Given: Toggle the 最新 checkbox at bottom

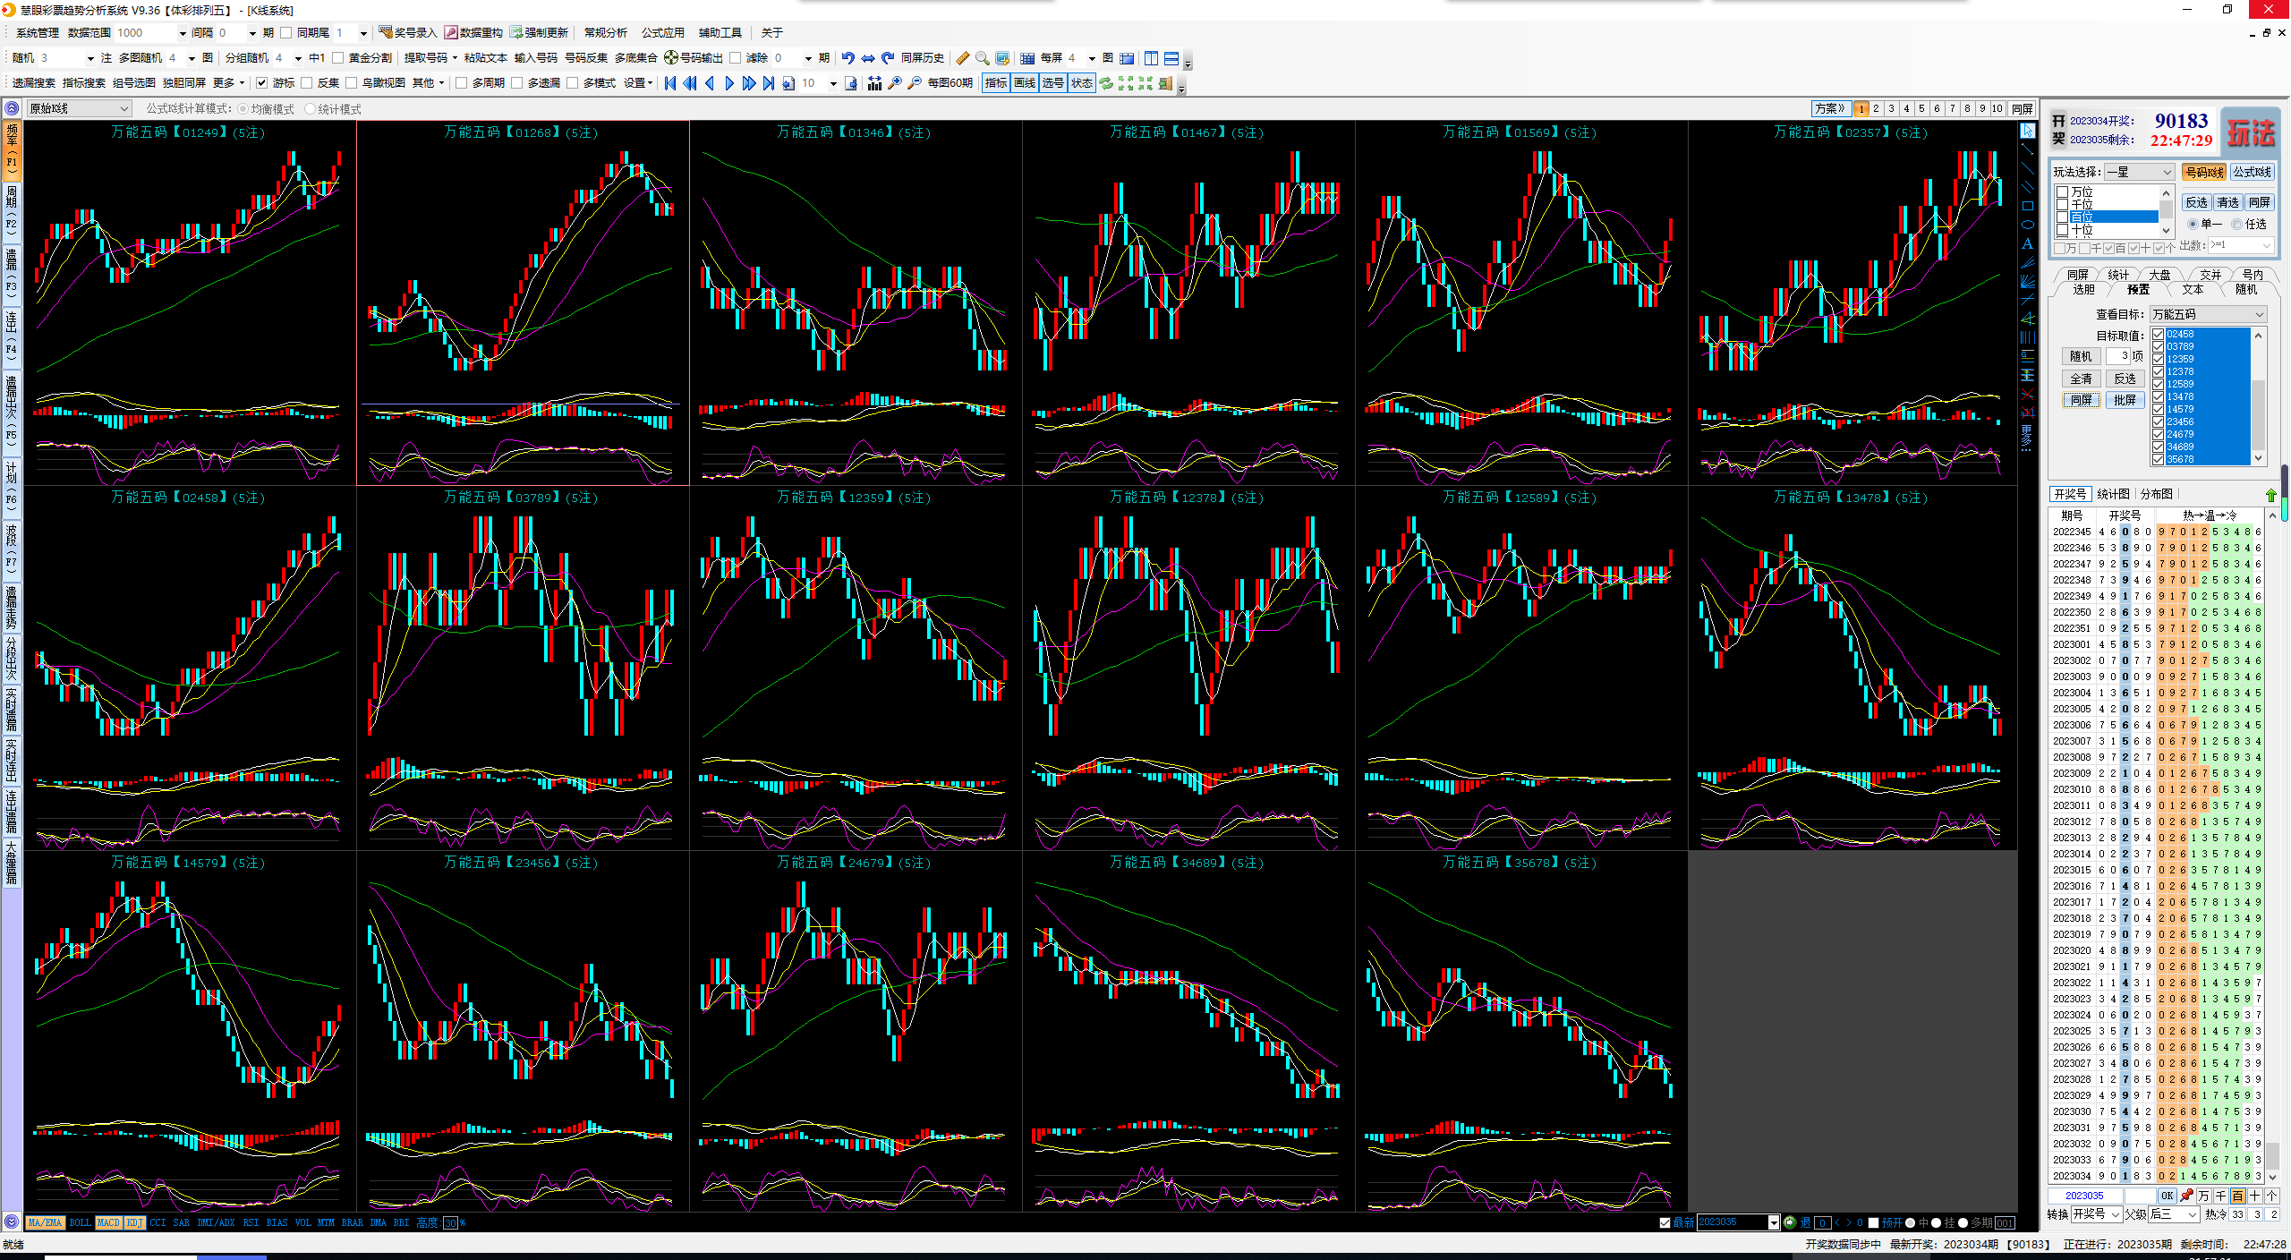Looking at the screenshot, I should point(1665,1222).
